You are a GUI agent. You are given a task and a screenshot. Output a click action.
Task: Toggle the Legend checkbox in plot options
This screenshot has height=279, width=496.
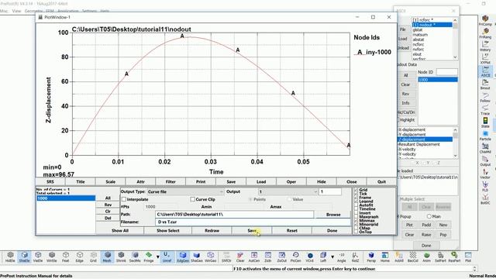pyautogui.click(x=356, y=201)
